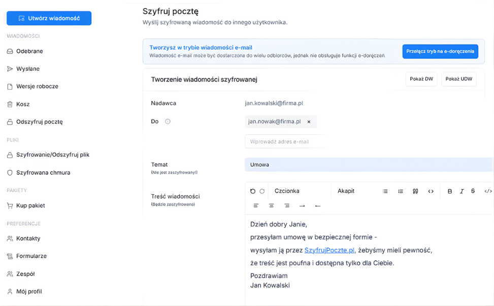Click the Kup pakiet cart icon

(11, 206)
